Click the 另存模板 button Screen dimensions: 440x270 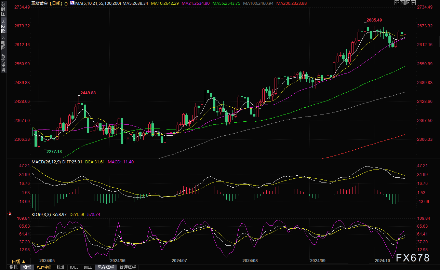point(106,267)
